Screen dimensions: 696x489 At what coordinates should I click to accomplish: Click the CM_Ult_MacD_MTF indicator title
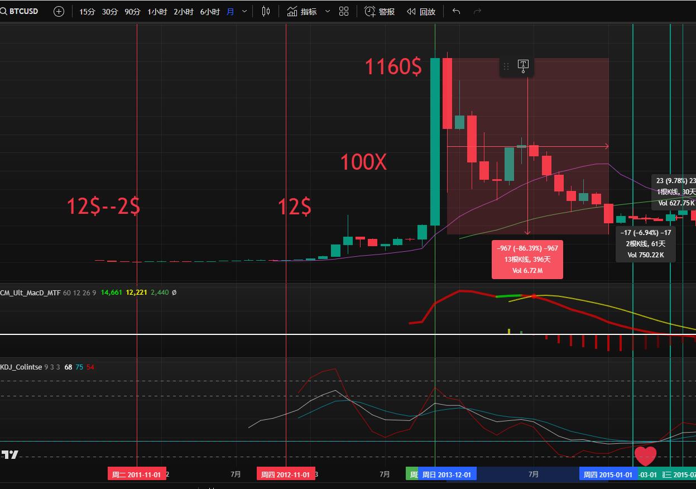click(x=30, y=293)
